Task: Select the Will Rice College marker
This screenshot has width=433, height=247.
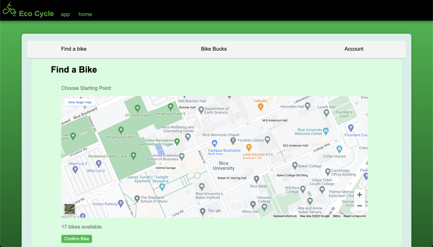Action: tap(302, 189)
